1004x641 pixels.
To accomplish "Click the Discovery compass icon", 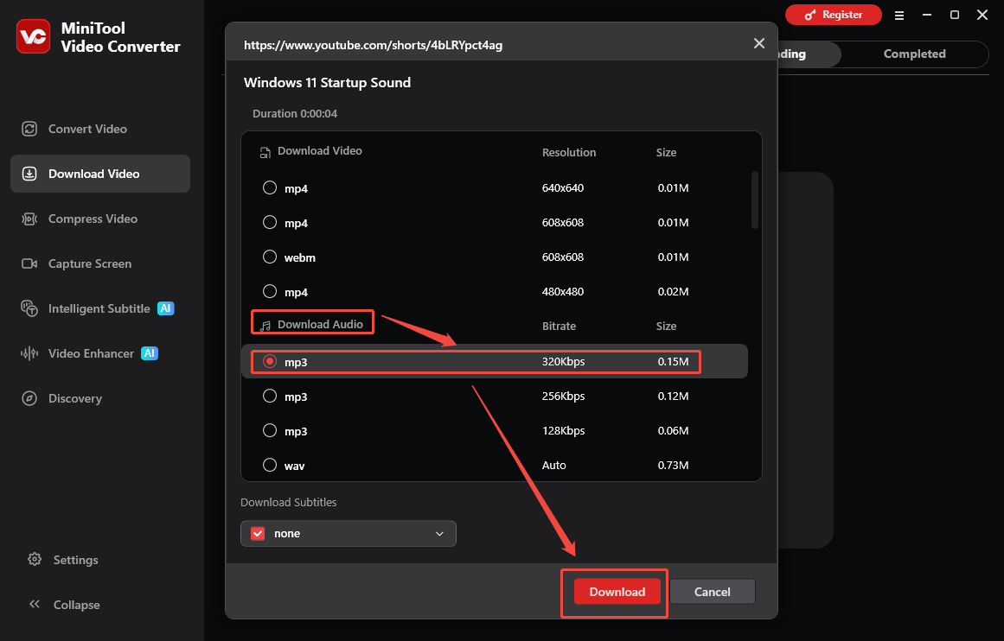I will click(29, 398).
